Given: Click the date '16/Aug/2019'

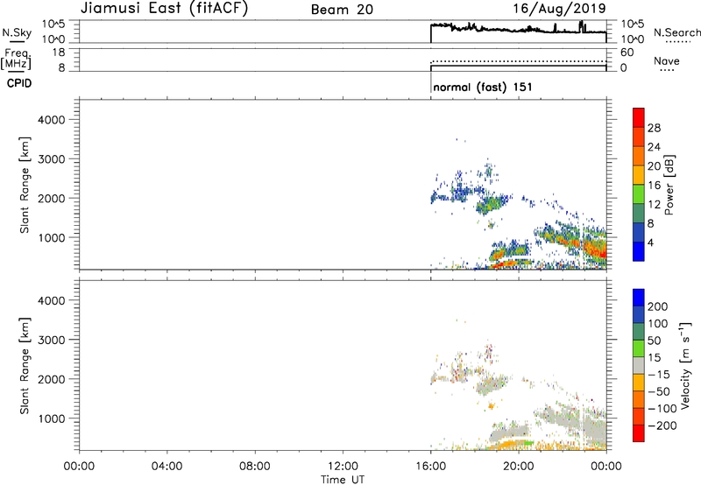Looking at the screenshot, I should point(559,9).
